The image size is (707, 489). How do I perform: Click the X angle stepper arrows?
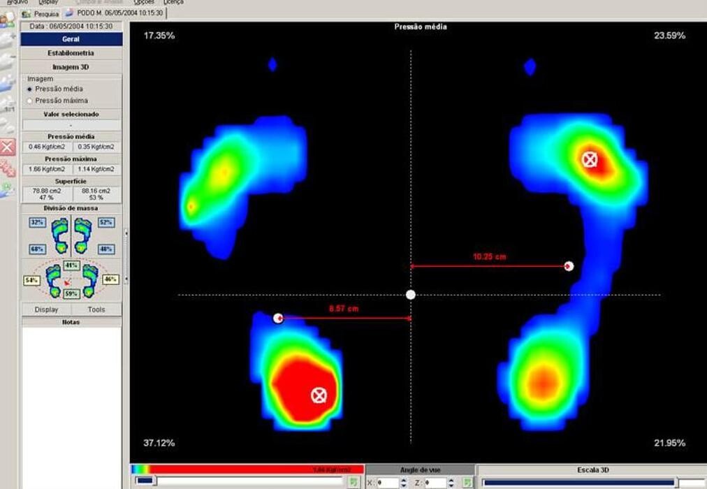click(x=404, y=482)
